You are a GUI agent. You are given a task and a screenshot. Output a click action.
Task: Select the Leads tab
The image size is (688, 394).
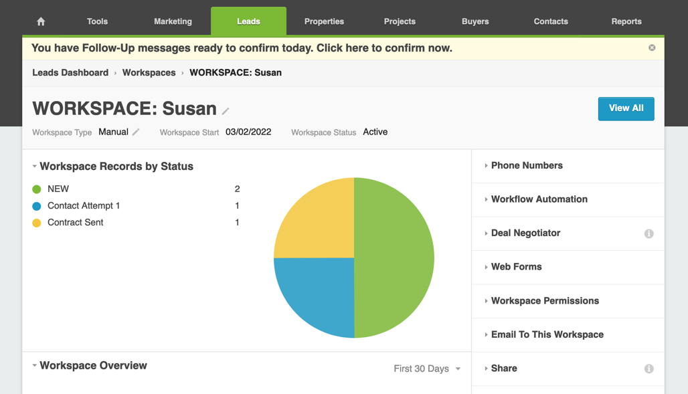(x=248, y=21)
